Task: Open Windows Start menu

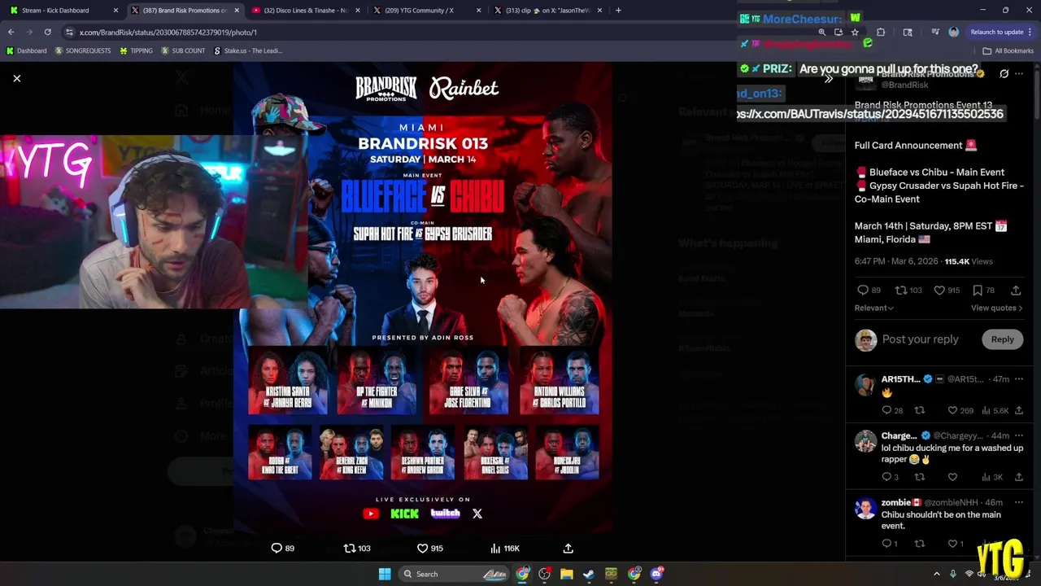Action: pos(385,574)
